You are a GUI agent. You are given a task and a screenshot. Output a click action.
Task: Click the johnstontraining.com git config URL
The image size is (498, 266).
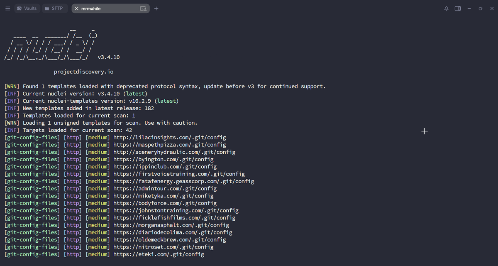pyautogui.click(x=176, y=210)
